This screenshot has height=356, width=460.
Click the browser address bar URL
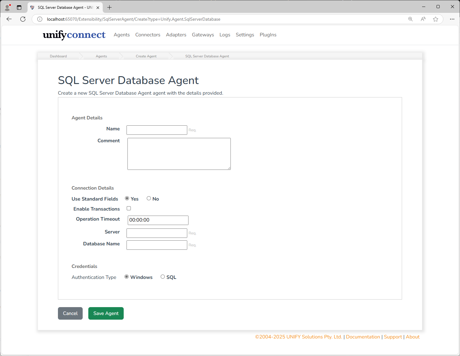point(134,19)
